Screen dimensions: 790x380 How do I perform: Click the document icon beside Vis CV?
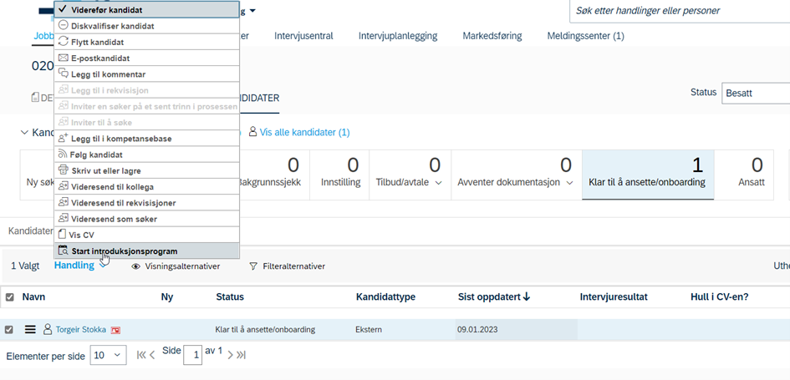(x=63, y=235)
